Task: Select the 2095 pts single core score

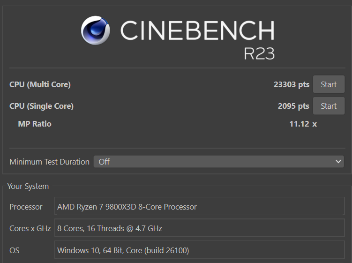Action: click(x=293, y=106)
